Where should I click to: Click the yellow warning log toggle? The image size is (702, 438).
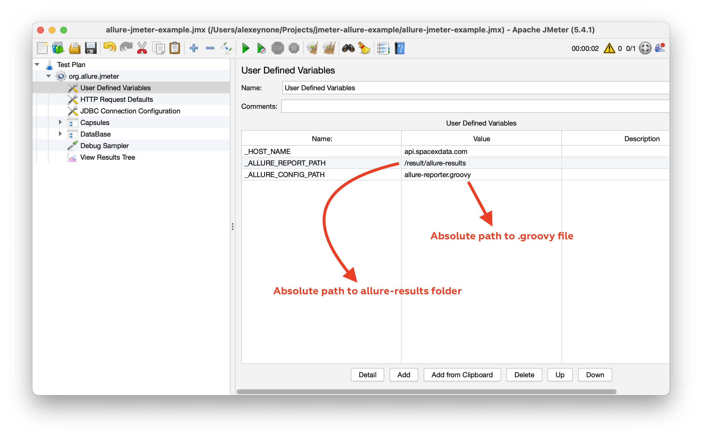point(609,48)
